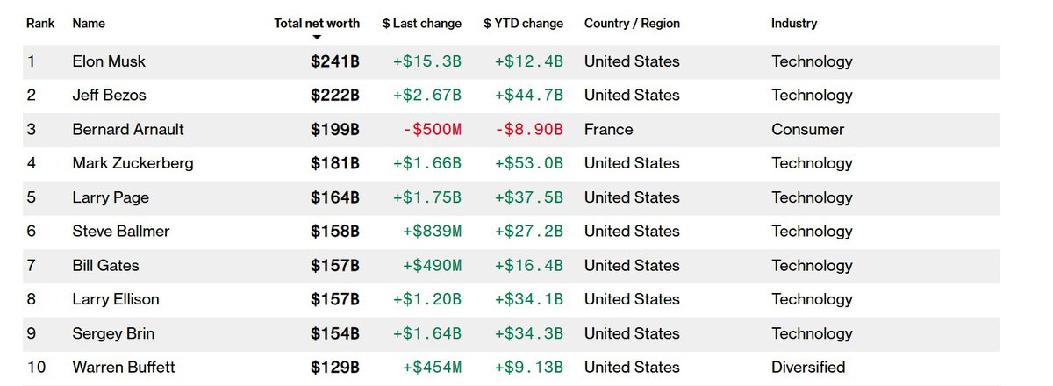Click Warren Buffett's Diversified industry cell
Viewport: 1053px width, 386px height.
click(808, 368)
